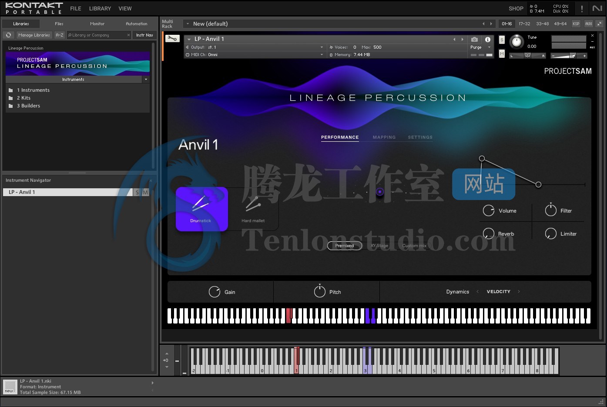607x407 pixels.
Task: Switch to the Automation tab
Action: (136, 24)
